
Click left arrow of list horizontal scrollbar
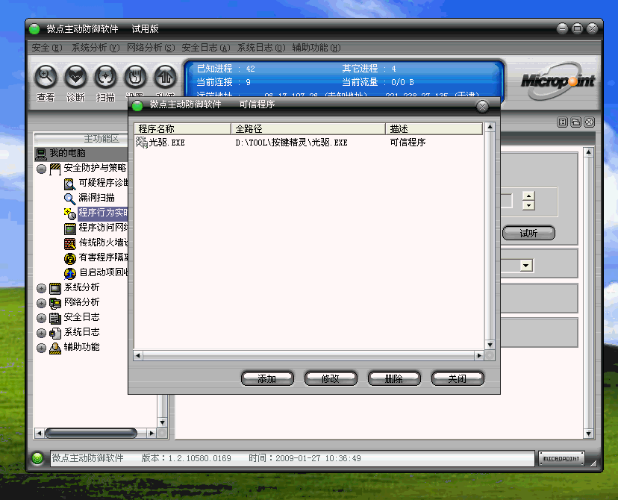tap(138, 355)
